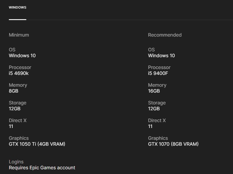Click Windows 10 under Recommended
Viewport: 233px width, 174px height.
(161, 55)
